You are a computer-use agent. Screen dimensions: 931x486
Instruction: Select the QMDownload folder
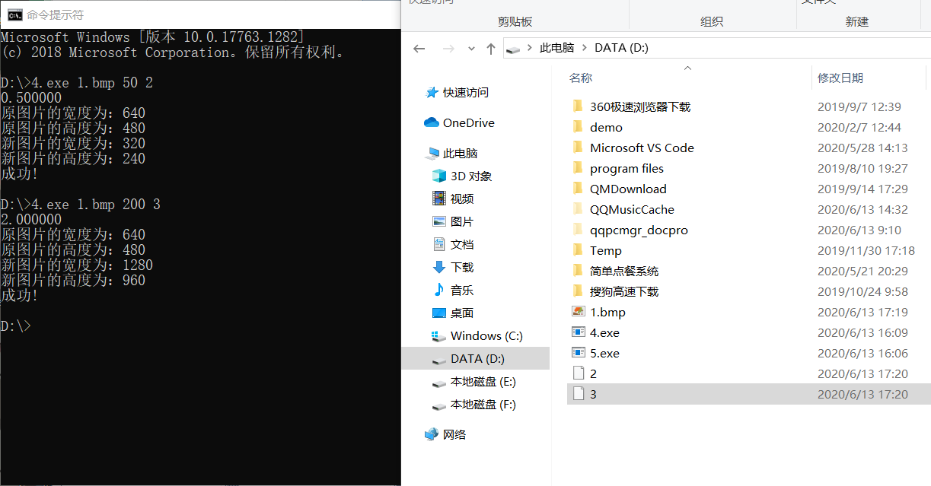628,189
